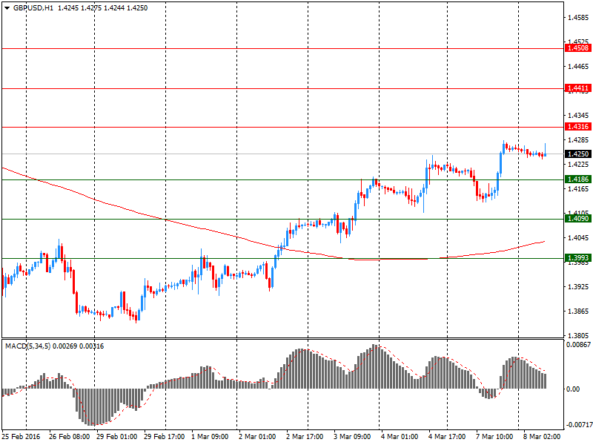Image resolution: width=593 pixels, height=445 pixels.
Task: Select the 1.4045 price scale value
Action: tap(579, 237)
